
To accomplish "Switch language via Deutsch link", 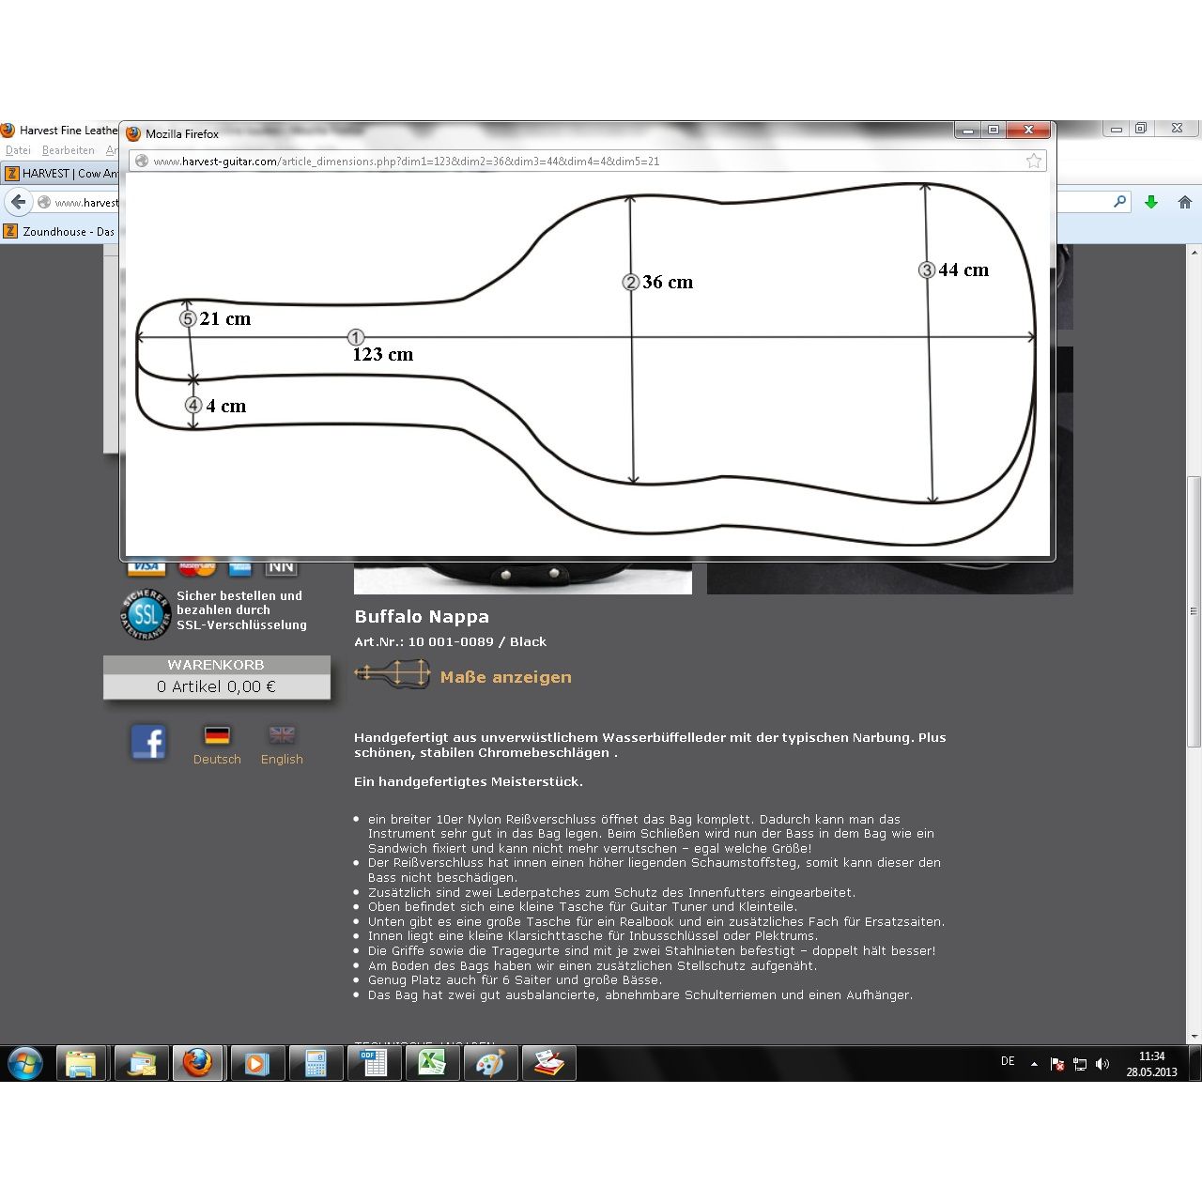I will (217, 759).
